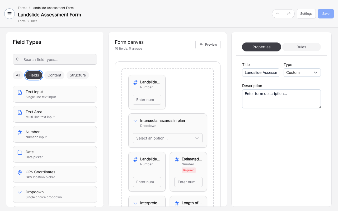
Task: Click the Number field hash icon
Action: 20,132
